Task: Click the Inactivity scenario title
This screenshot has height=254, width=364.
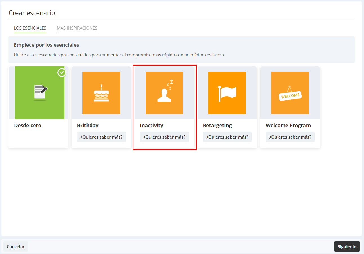Action: [151, 126]
